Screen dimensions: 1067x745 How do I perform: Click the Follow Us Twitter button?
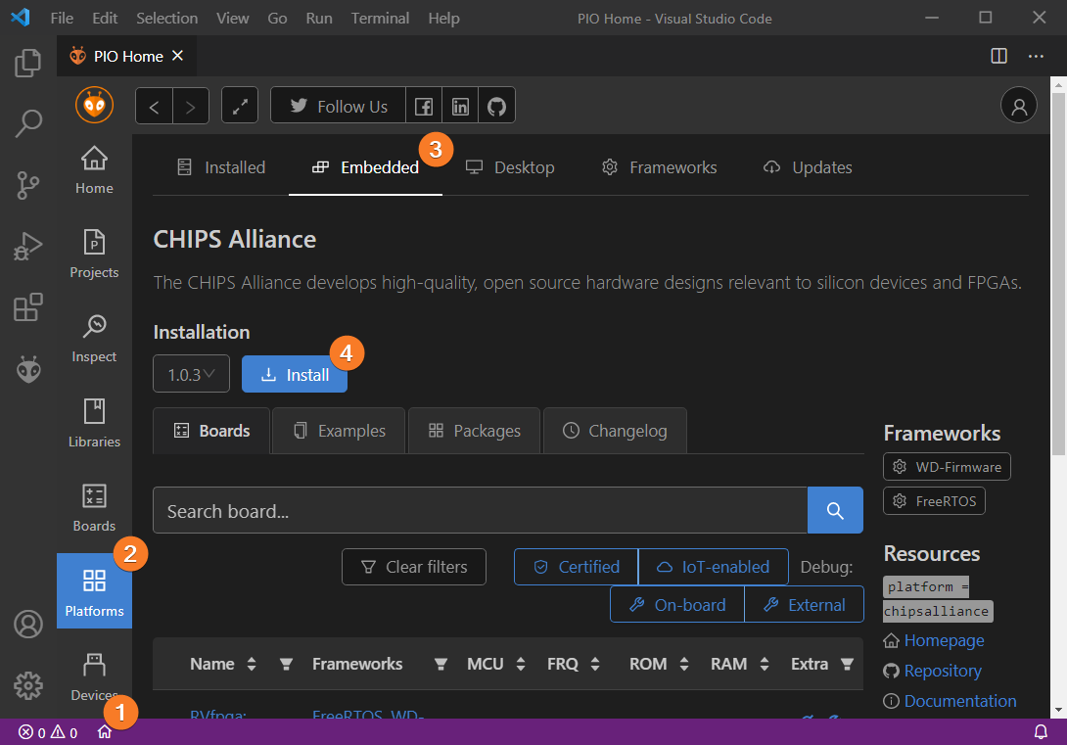point(338,106)
